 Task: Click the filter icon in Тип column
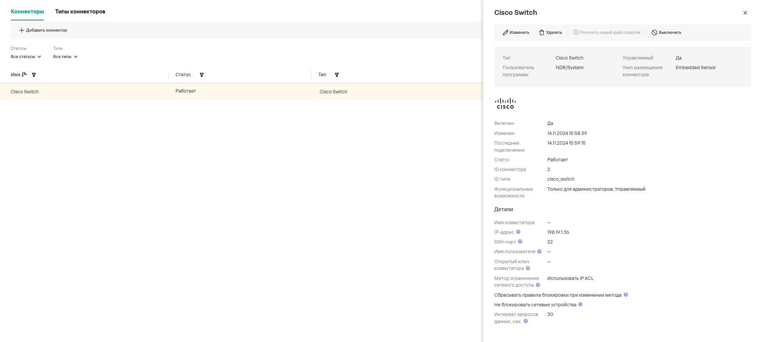click(337, 75)
